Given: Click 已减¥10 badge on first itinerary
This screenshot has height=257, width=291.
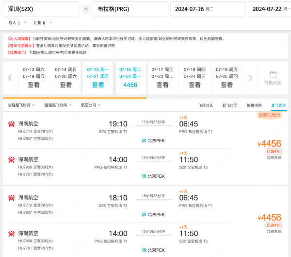Looking at the screenshot, I should pyautogui.click(x=274, y=152).
